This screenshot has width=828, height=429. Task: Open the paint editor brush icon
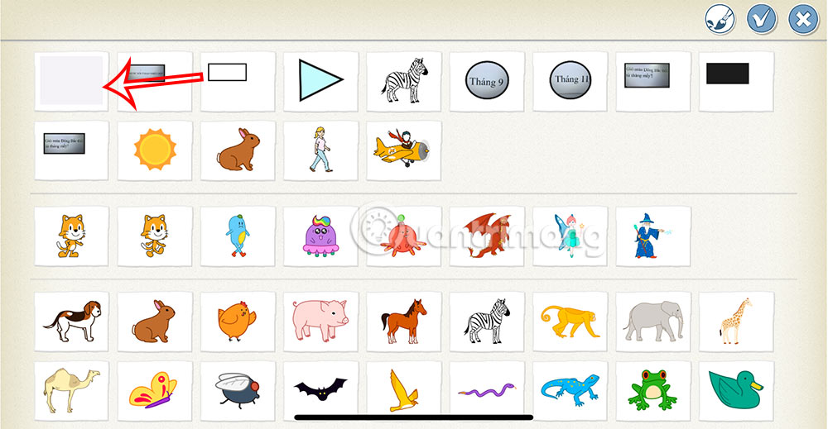point(720,20)
